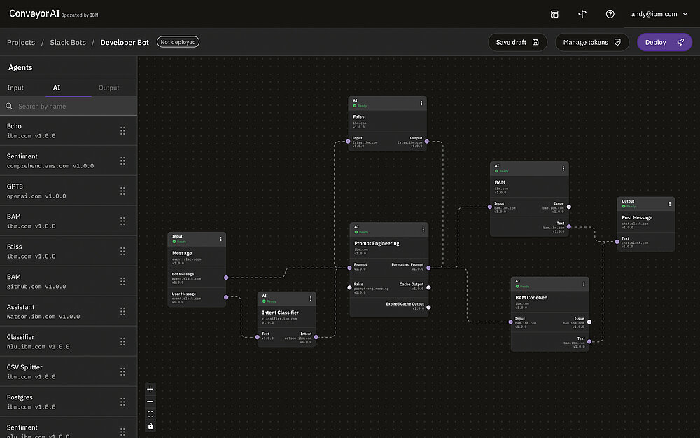Open the Faiss node's three-dot menu

(421, 103)
